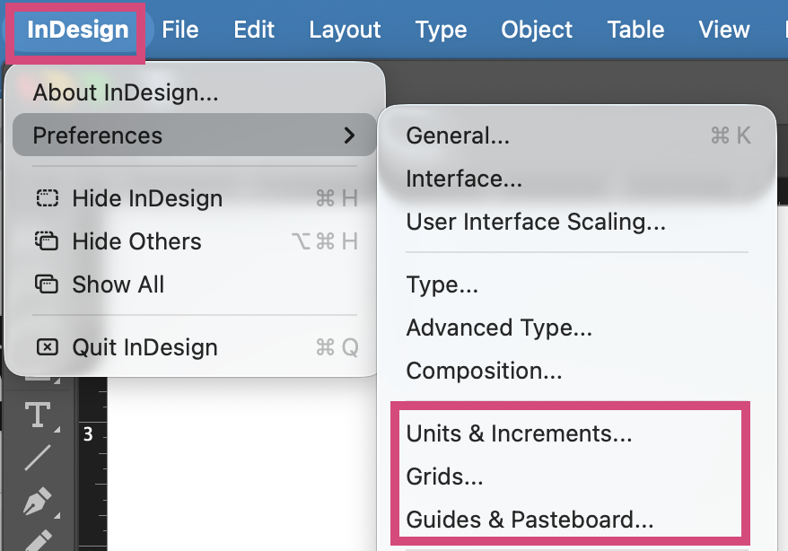Click the Hide Others stacked-windows icon
Screen dimensions: 788x551
[47, 241]
